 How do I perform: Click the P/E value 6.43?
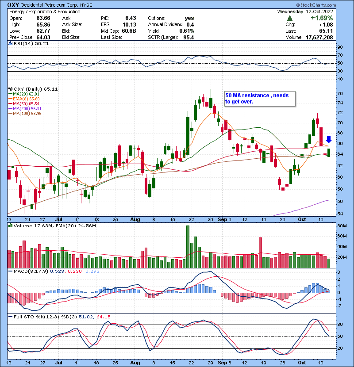[131, 18]
